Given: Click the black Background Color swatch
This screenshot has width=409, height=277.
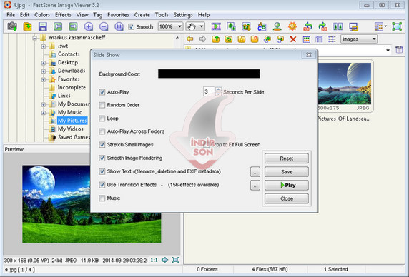Looking at the screenshot, I should pyautogui.click(x=209, y=74).
